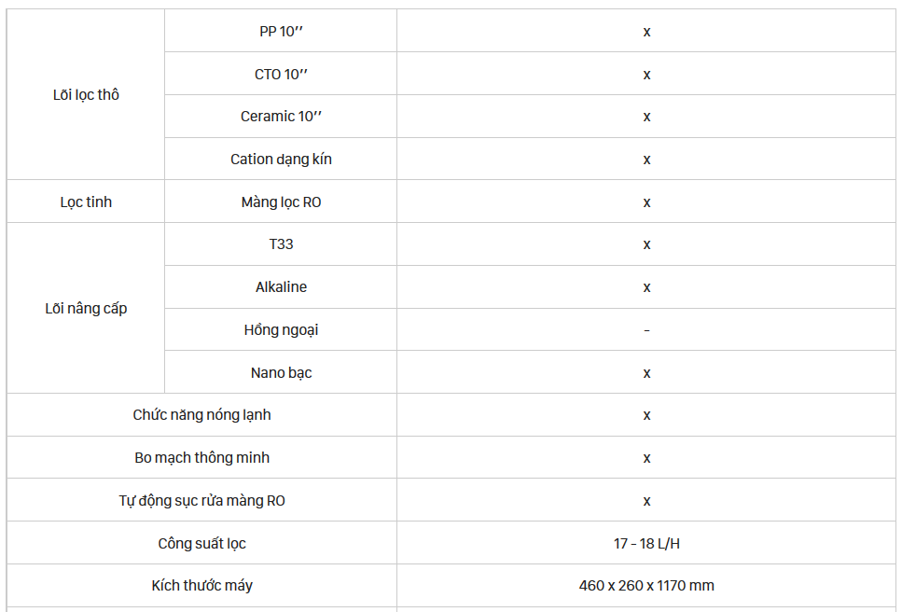Select the '17 - 18 L/H' value

[x=646, y=543]
